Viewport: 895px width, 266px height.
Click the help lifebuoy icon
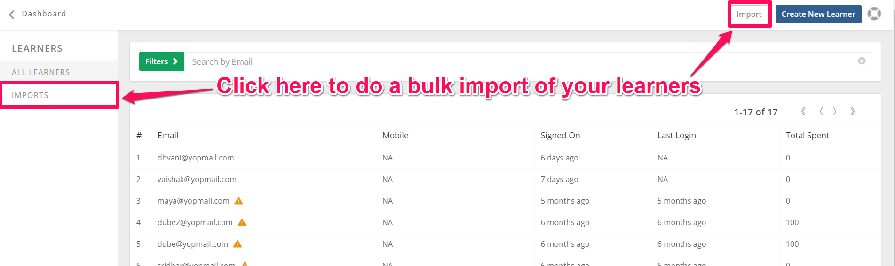point(874,14)
